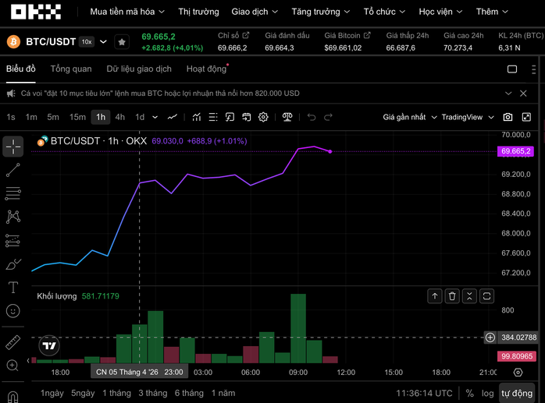Add BTC/USDT to favorites star
Screen dimensions: 545x403
[122, 41]
